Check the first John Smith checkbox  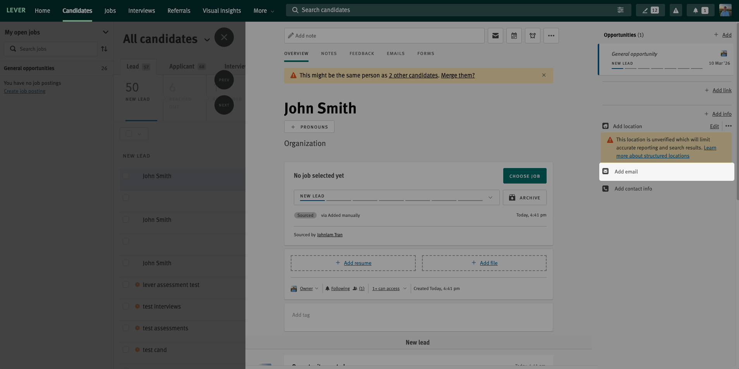coord(126,176)
